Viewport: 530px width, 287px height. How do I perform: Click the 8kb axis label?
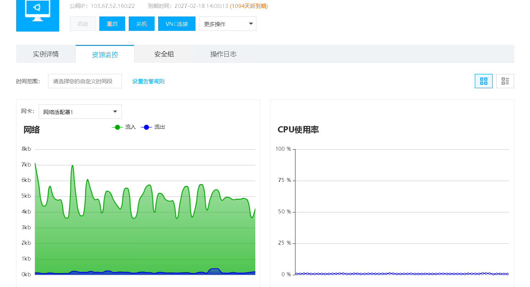(27, 149)
